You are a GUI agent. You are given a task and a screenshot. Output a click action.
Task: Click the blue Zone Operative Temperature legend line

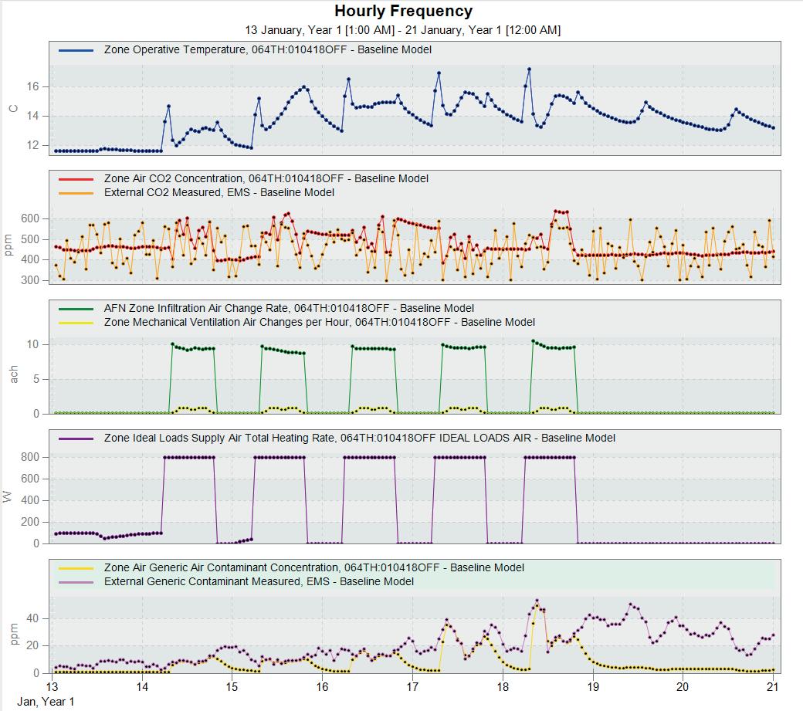coord(76,50)
